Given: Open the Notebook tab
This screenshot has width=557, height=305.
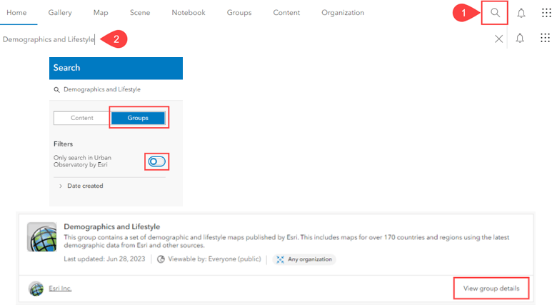Looking at the screenshot, I should [x=189, y=12].
